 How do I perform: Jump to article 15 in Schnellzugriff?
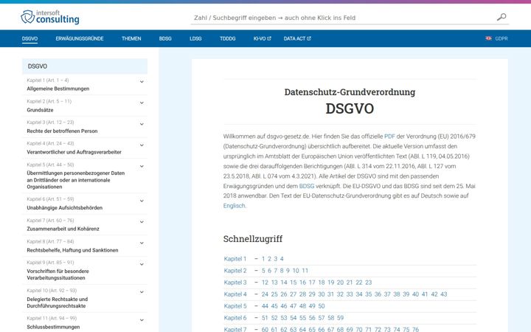pos(294,283)
